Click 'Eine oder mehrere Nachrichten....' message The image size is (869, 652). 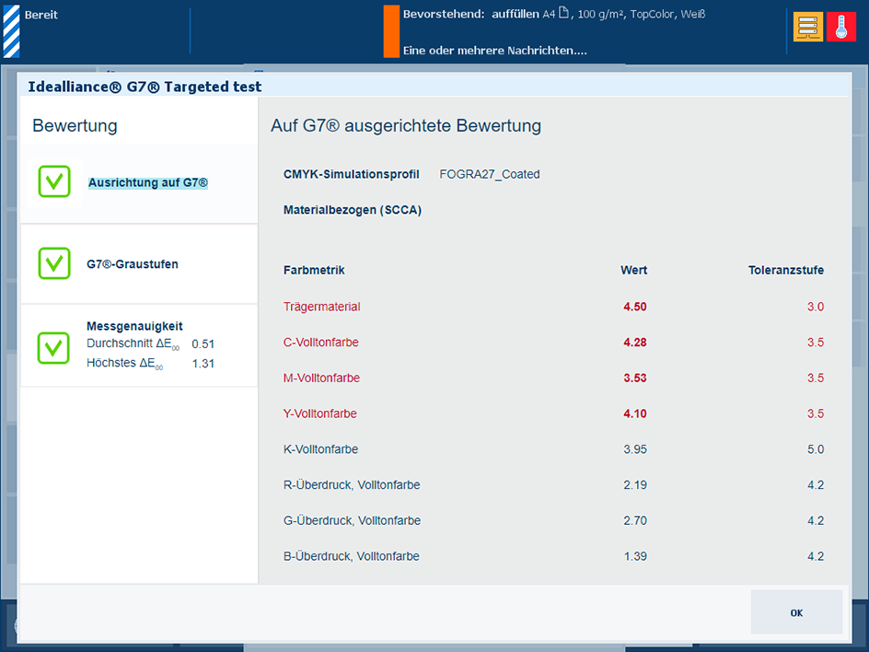coord(494,51)
